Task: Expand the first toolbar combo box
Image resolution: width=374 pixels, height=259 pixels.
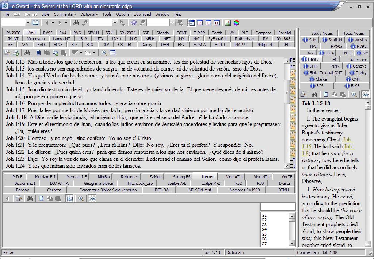Action: [x=28, y=23]
